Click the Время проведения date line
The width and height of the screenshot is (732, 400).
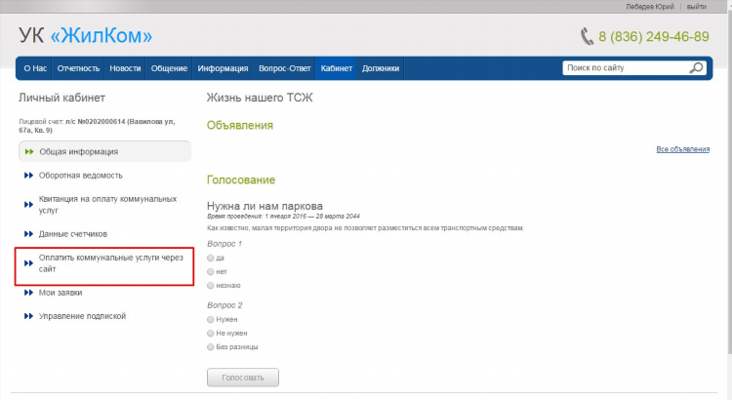tap(283, 217)
